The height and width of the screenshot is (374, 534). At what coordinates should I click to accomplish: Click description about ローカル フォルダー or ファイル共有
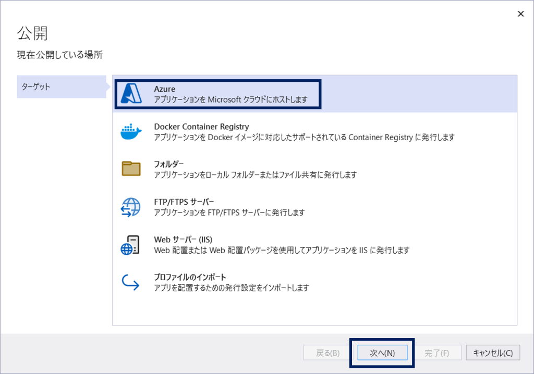[255, 175]
